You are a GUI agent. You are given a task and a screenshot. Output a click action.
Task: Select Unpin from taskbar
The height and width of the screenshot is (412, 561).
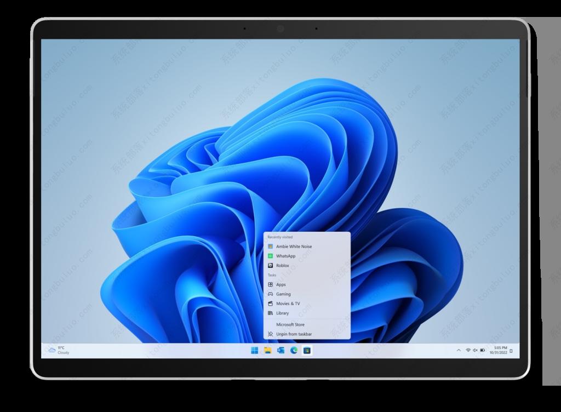pyautogui.click(x=294, y=334)
